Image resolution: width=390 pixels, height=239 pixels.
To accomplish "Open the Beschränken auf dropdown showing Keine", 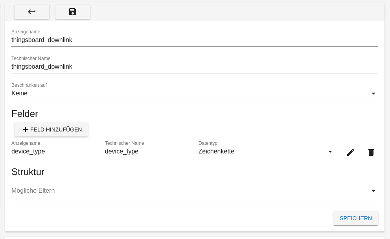I will click(x=195, y=93).
